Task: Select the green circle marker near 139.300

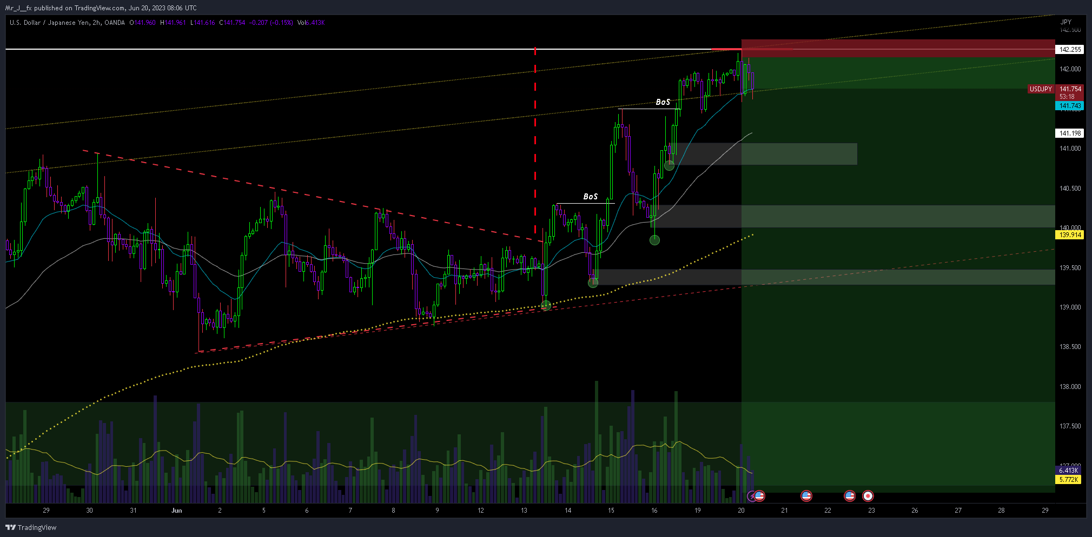Action: coord(593,283)
